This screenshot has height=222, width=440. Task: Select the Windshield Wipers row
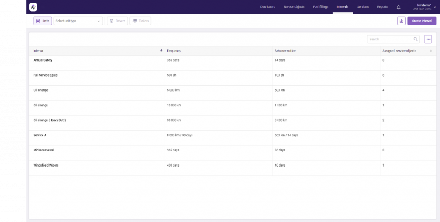pyautogui.click(x=46, y=165)
